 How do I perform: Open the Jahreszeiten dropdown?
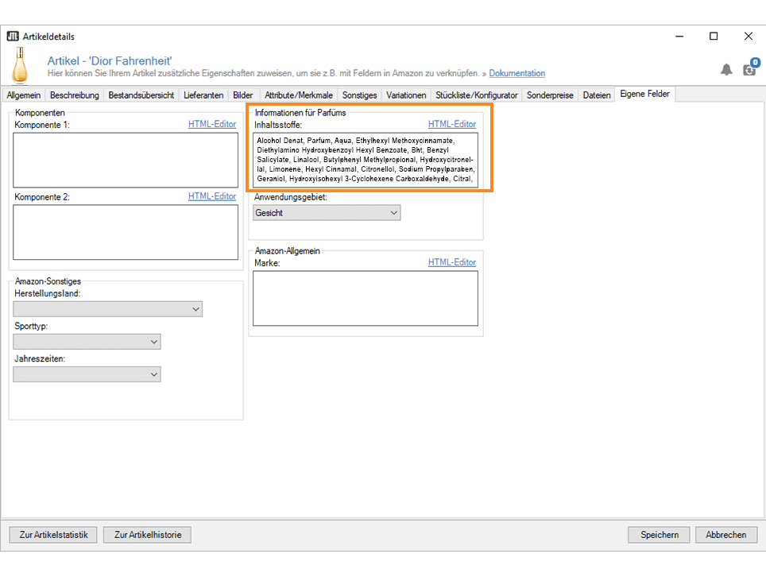[87, 374]
